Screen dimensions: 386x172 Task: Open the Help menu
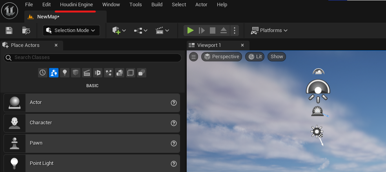pyautogui.click(x=222, y=4)
